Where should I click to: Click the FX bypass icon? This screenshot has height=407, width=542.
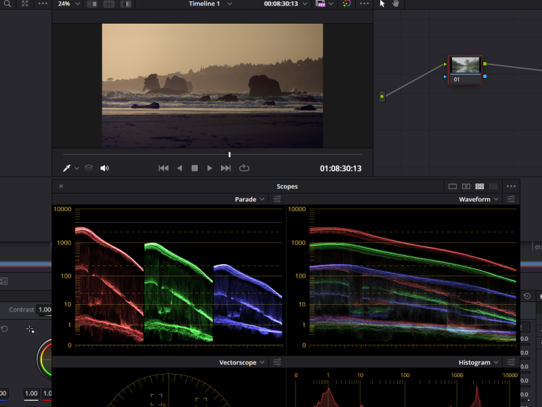320,4
